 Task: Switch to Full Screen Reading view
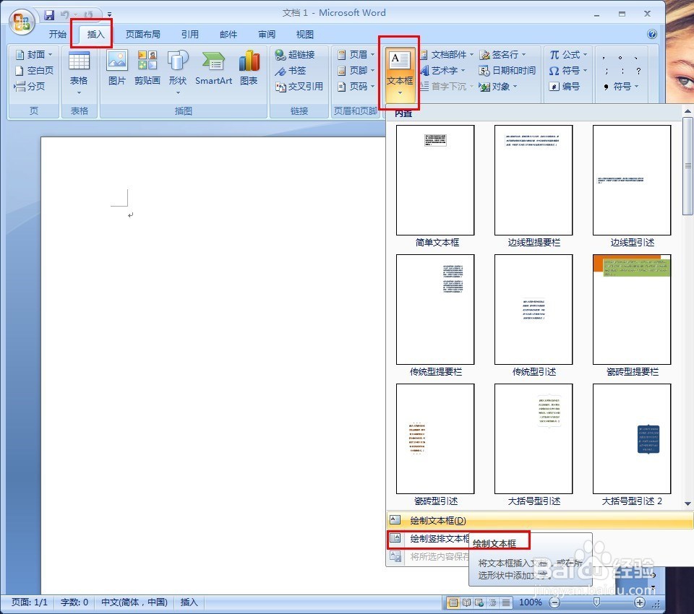[466, 602]
